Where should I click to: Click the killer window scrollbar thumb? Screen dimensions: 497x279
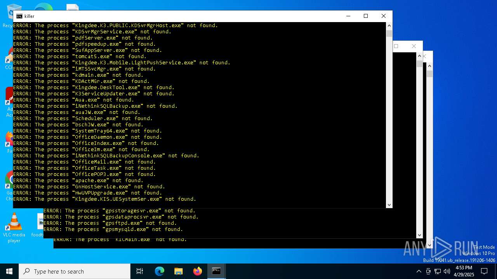[389, 33]
